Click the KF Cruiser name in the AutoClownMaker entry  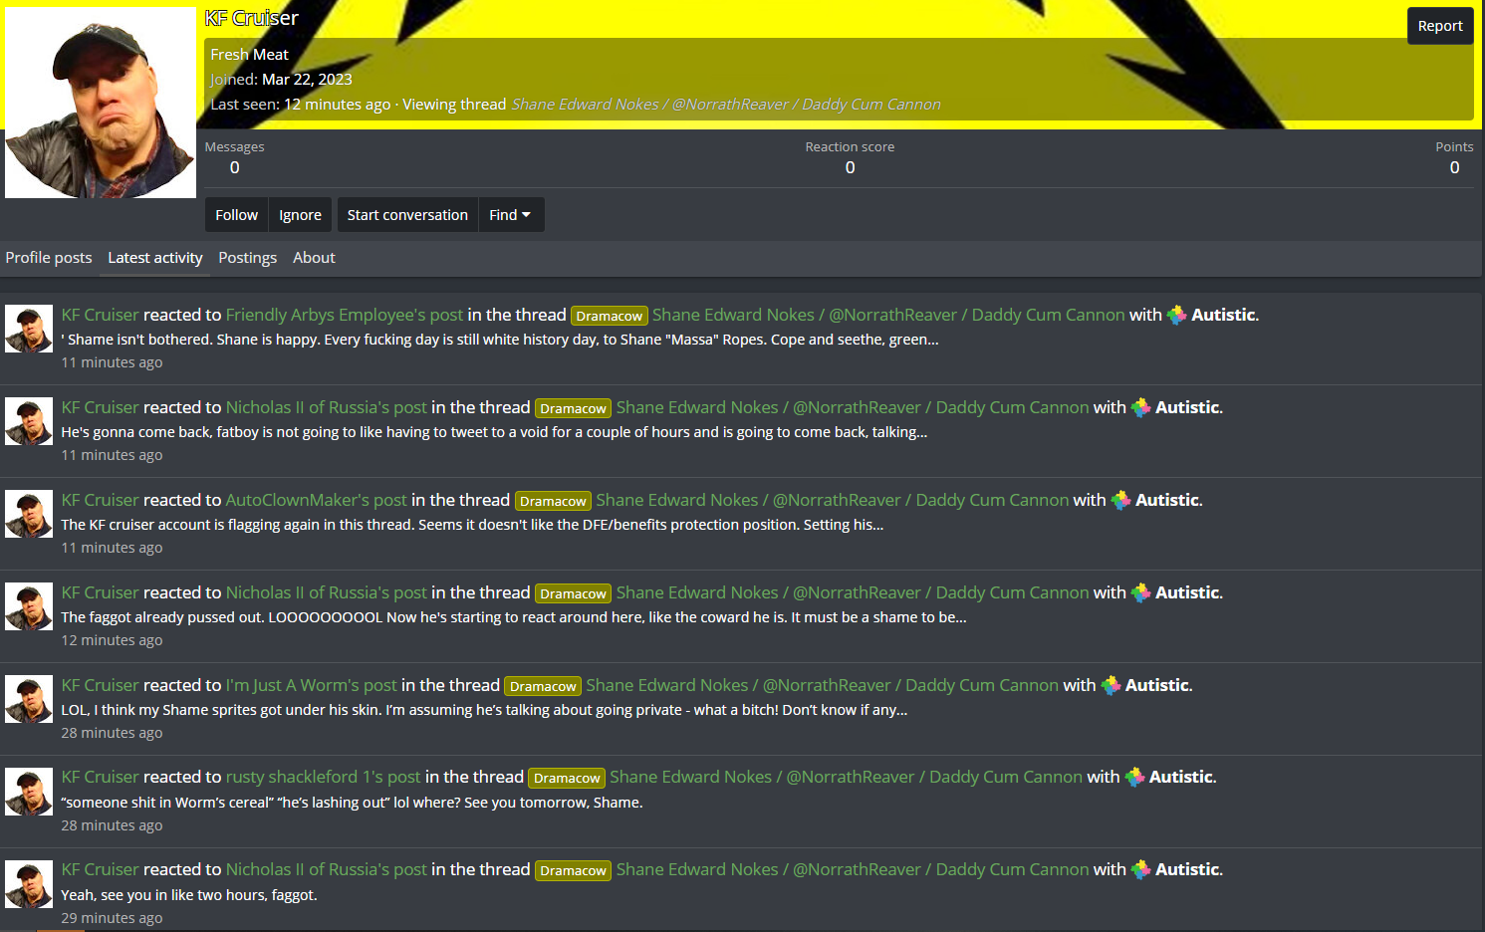coord(101,500)
